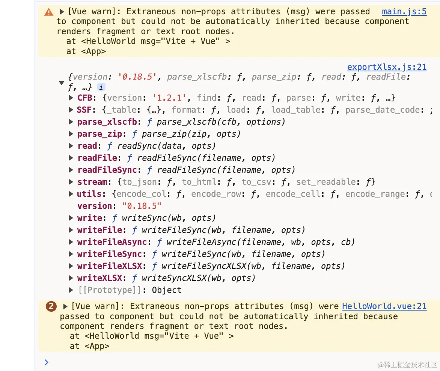Expand the utils object
The width and height of the screenshot is (440, 371).
pyautogui.click(x=71, y=194)
